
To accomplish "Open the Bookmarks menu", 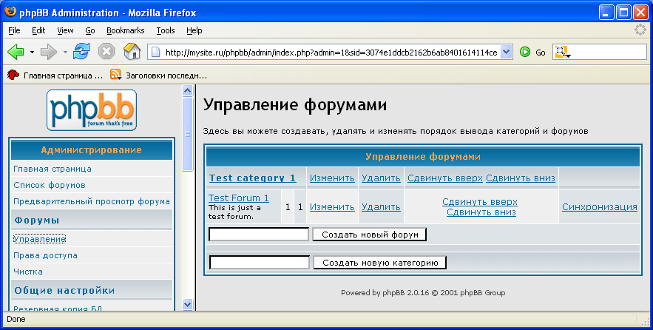I will coord(126,30).
